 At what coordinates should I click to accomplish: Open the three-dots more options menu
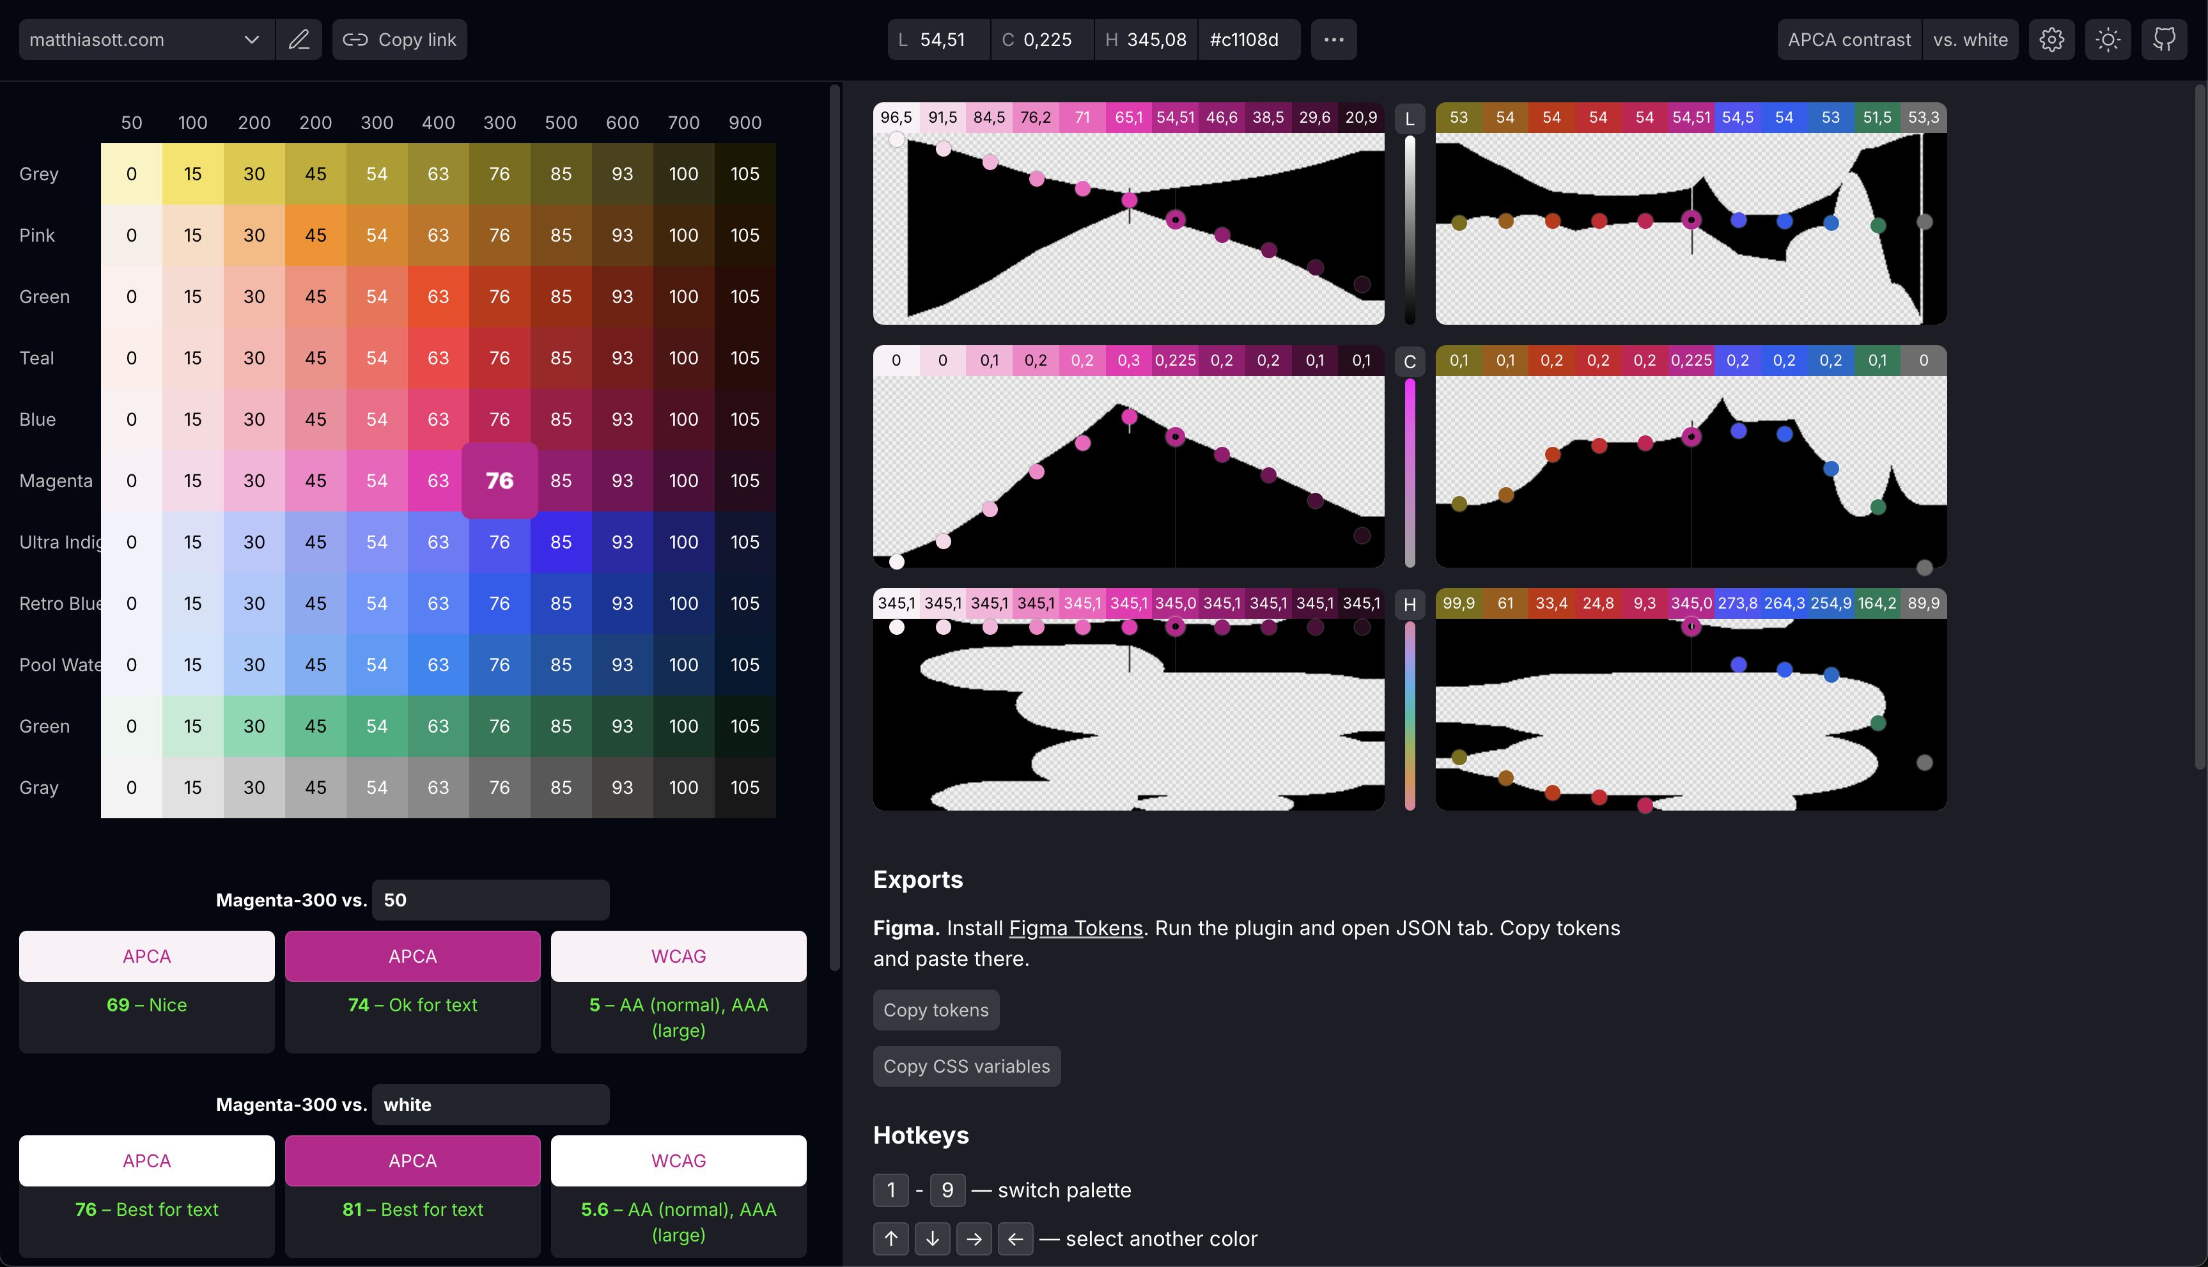click(x=1333, y=40)
